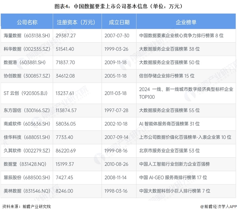
Task: Click founding date 2007-07-30
Action: point(117,35)
